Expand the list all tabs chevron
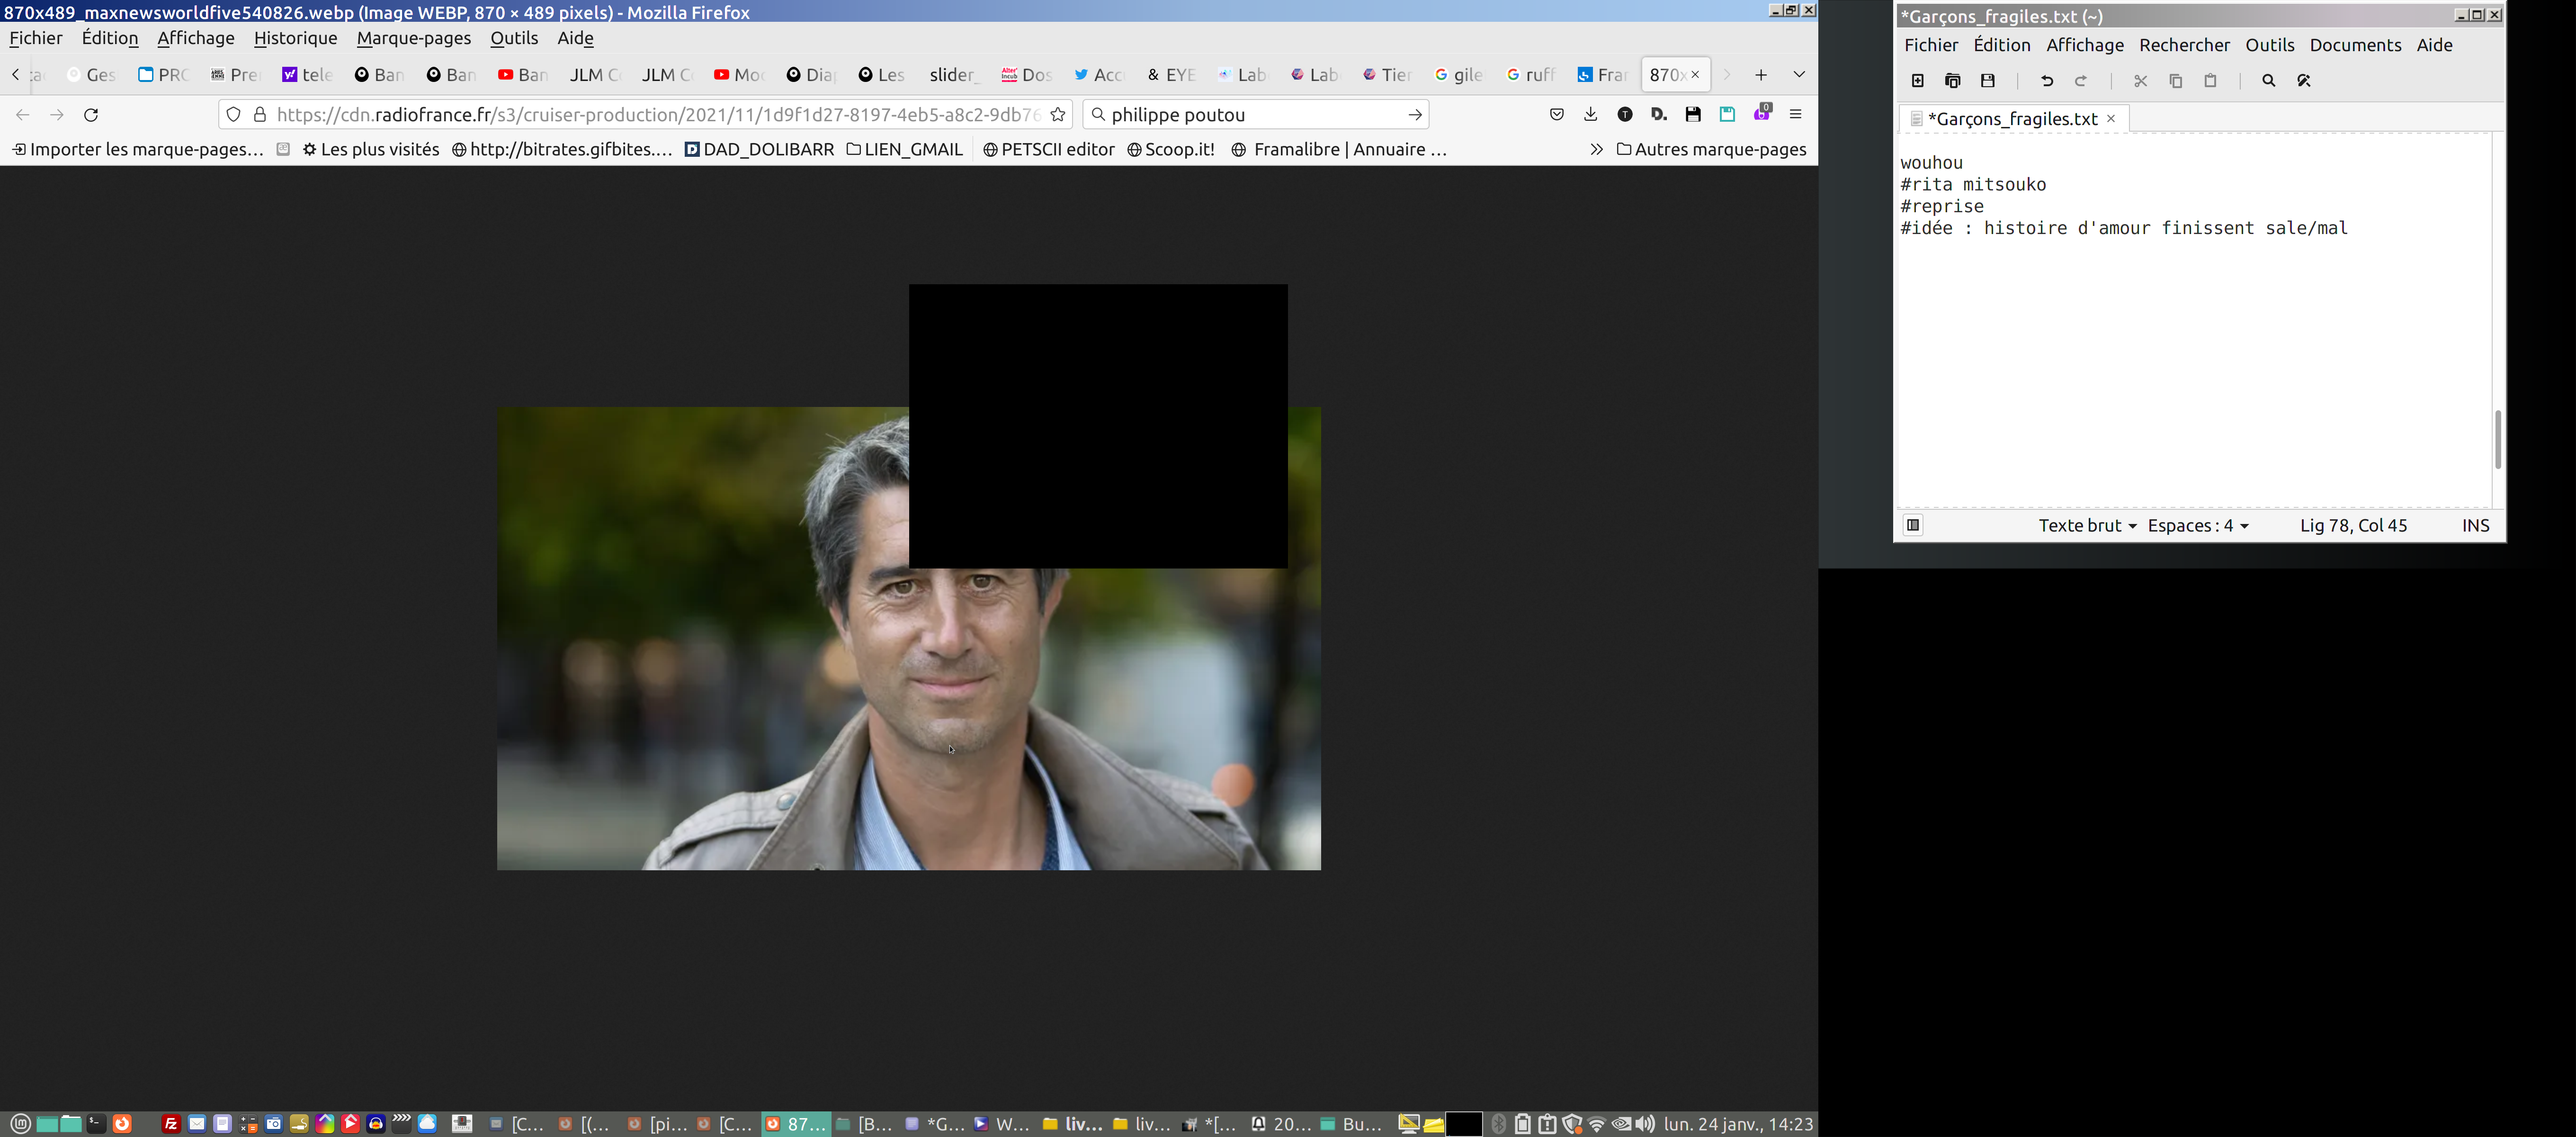The width and height of the screenshot is (2576, 1137). coord(1798,75)
